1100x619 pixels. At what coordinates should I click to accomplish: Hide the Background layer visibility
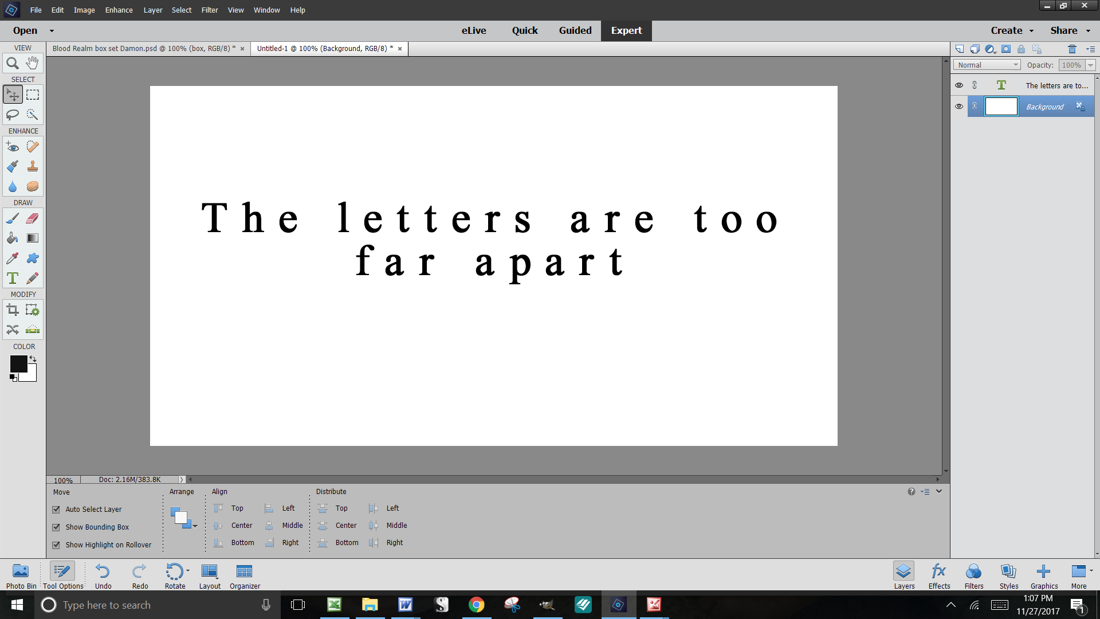tap(959, 107)
